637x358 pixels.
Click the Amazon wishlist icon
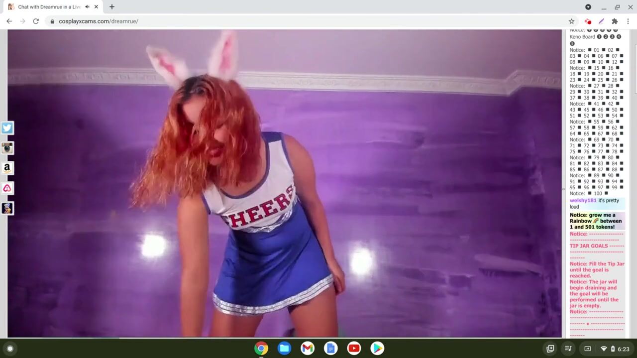tap(7, 168)
